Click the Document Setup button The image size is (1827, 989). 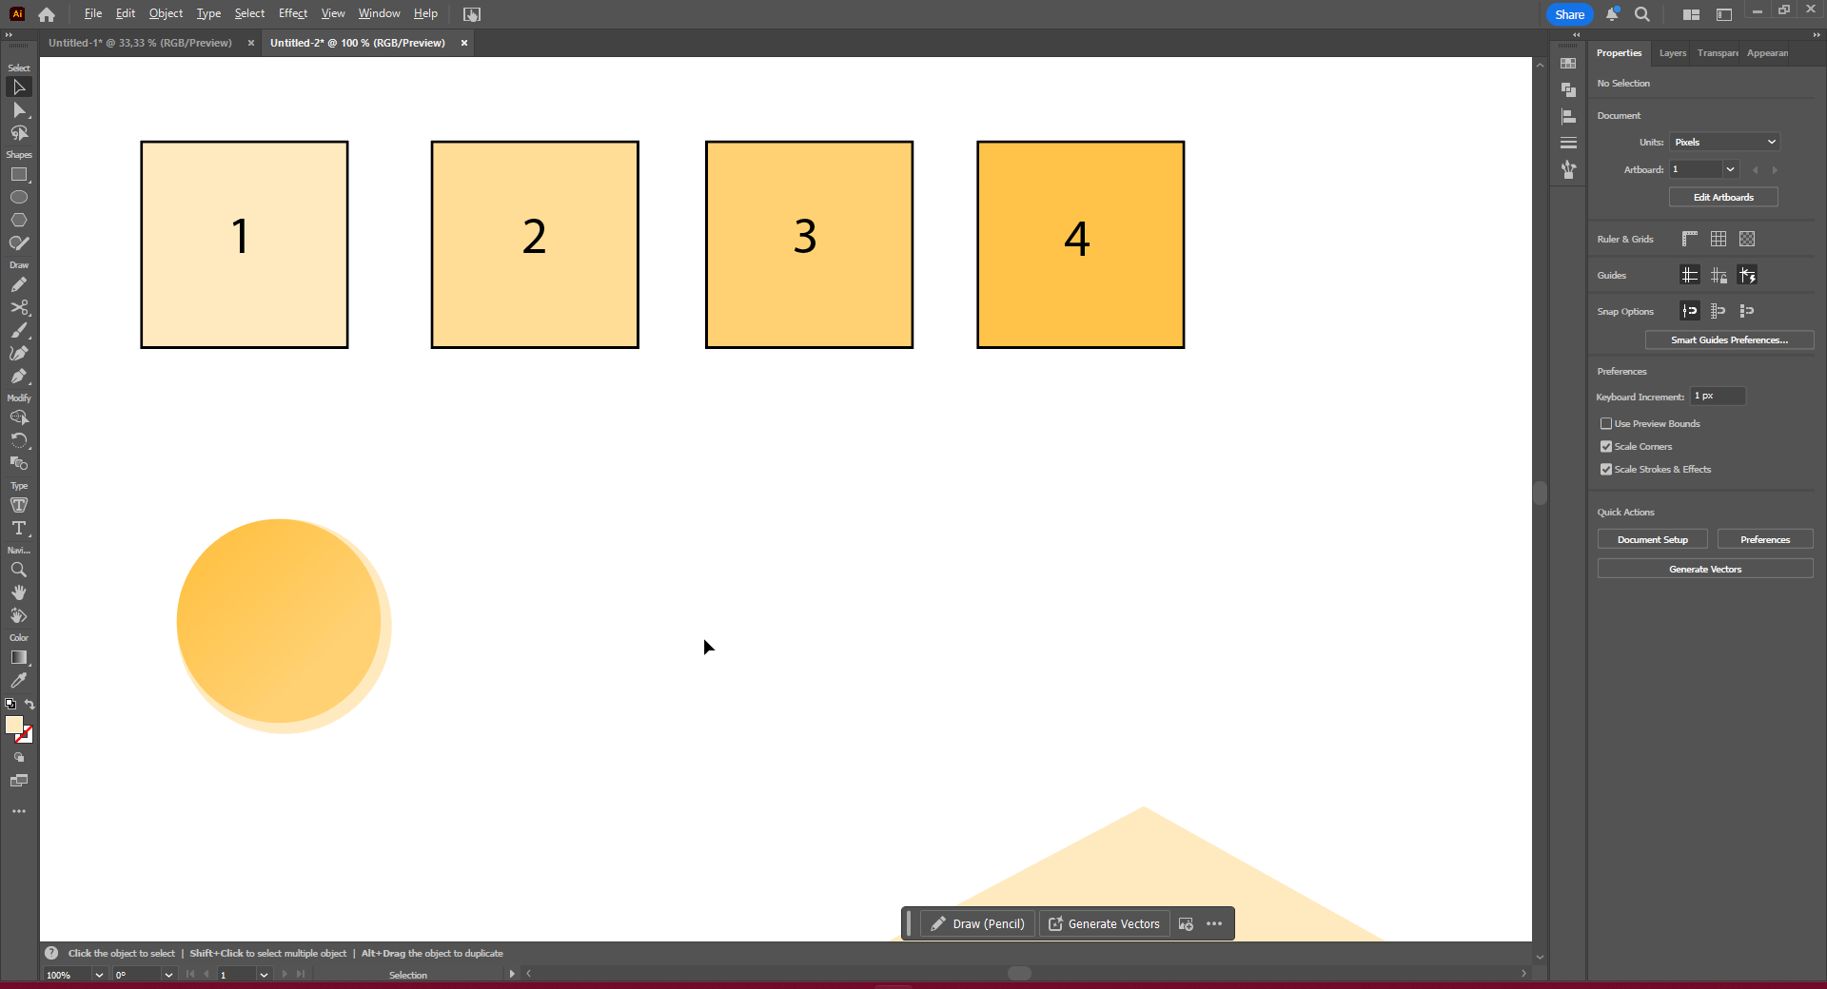coord(1652,540)
